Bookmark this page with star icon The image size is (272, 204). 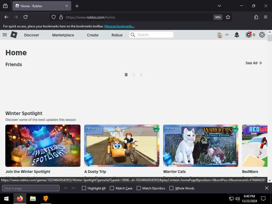tap(228, 17)
